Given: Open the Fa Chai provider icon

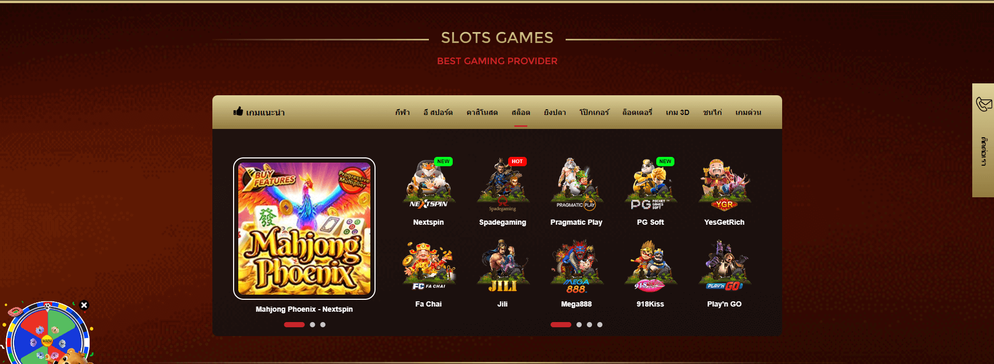Looking at the screenshot, I should pos(428,266).
